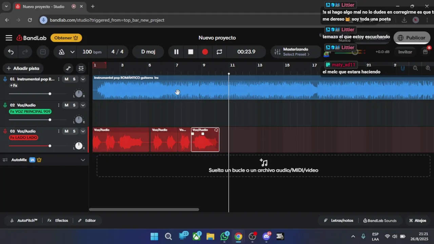
Task: Click bar 9 on timeline ruler
Action: 204,65
